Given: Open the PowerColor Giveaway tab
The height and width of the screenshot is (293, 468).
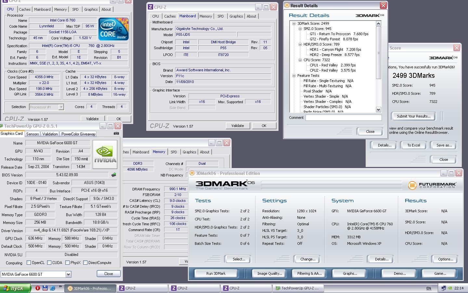Looking at the screenshot, I should click(78, 134).
